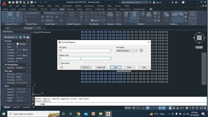Collapse the General section in Properties
This screenshot has height=117, width=208.
(27, 41)
